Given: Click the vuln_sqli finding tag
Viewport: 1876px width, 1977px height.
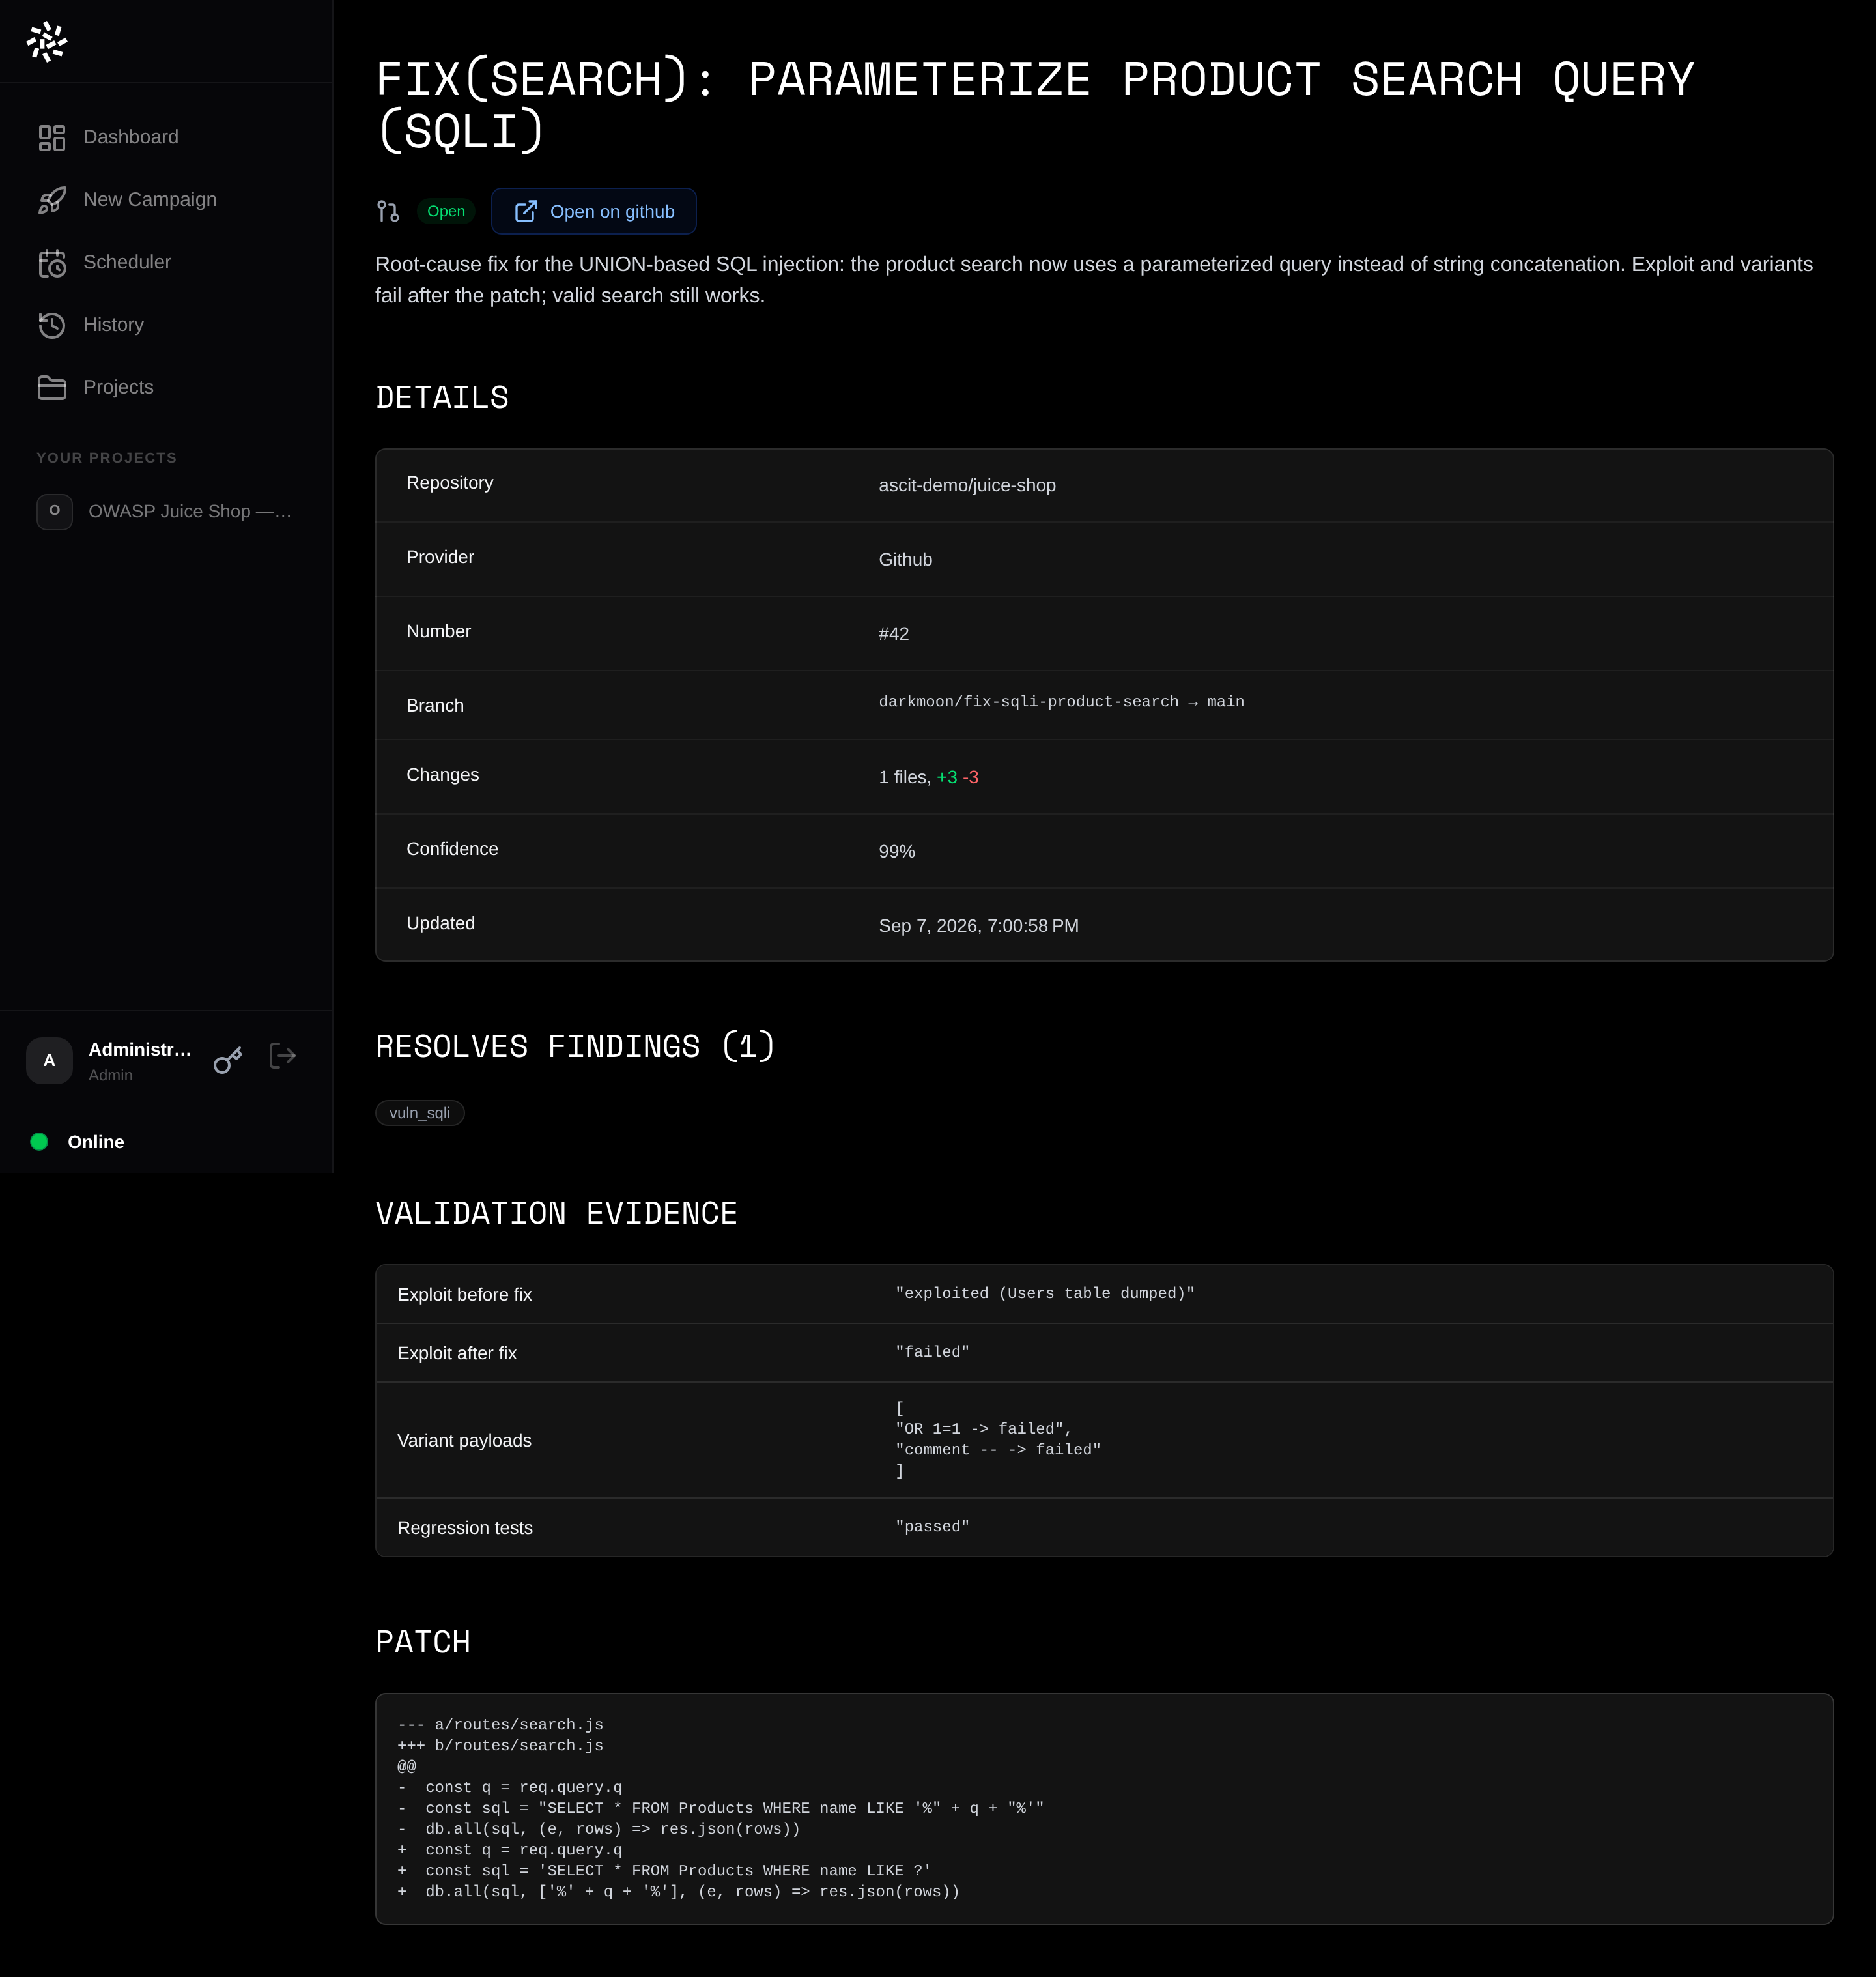Looking at the screenshot, I should click(420, 1112).
